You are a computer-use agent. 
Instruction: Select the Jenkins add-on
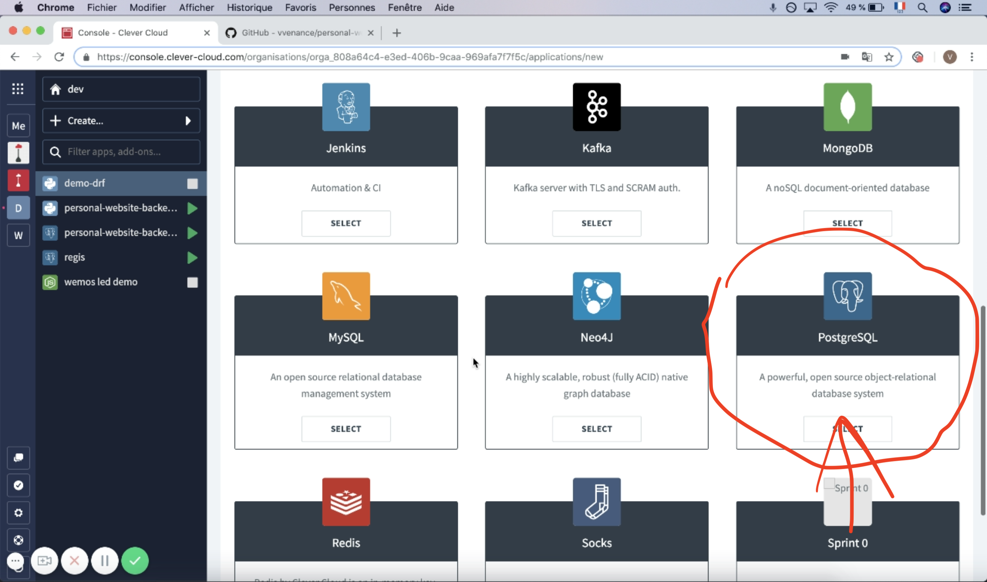(346, 223)
